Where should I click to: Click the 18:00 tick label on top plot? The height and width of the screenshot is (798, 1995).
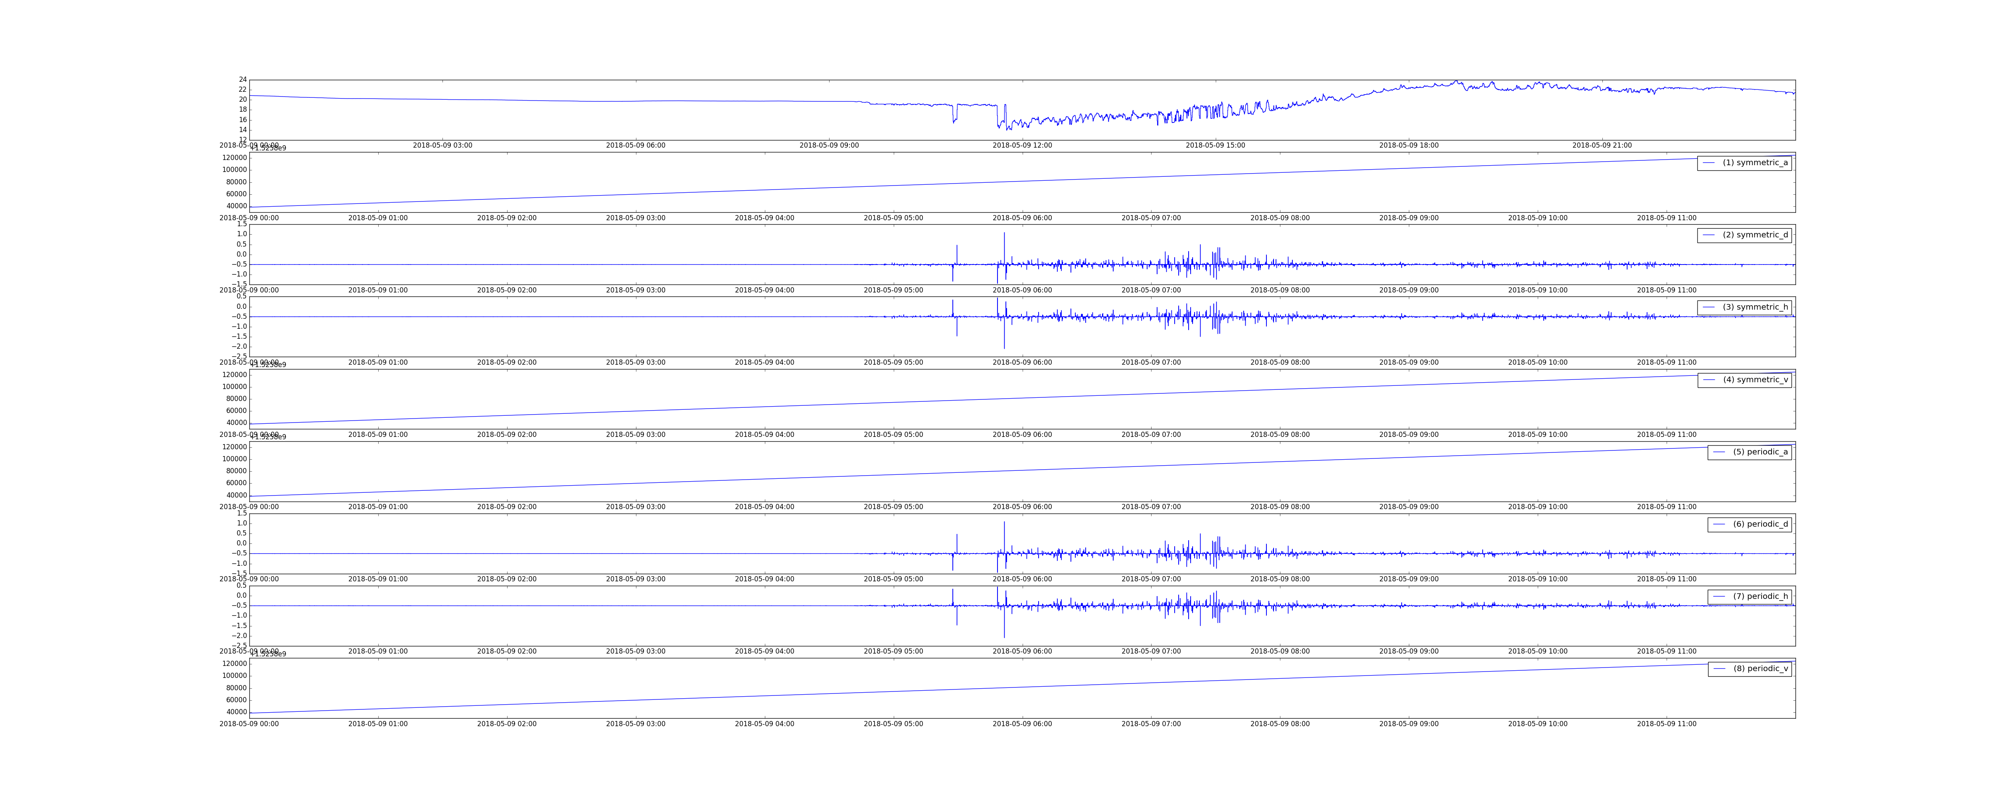point(1409,146)
